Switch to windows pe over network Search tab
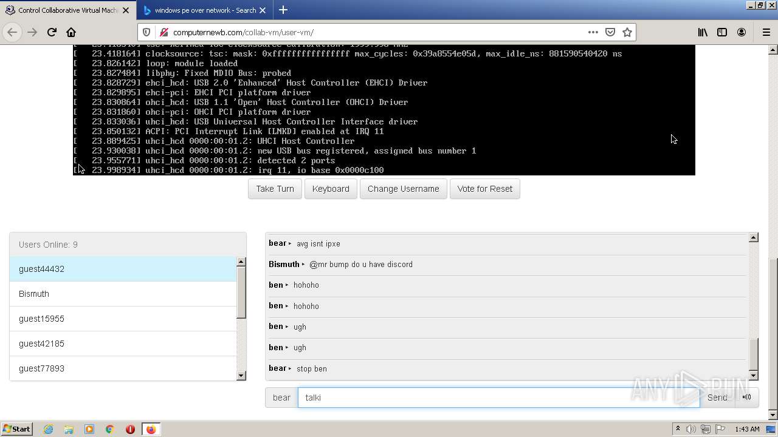 (205, 10)
